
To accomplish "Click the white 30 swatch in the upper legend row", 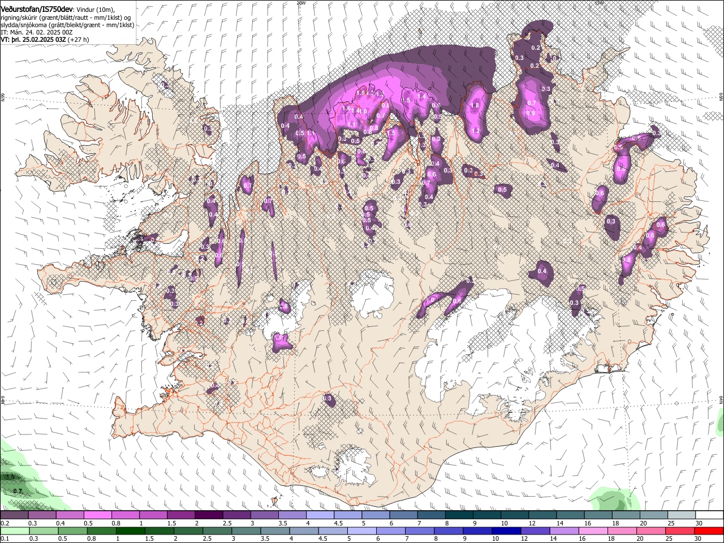I will click(x=709, y=515).
